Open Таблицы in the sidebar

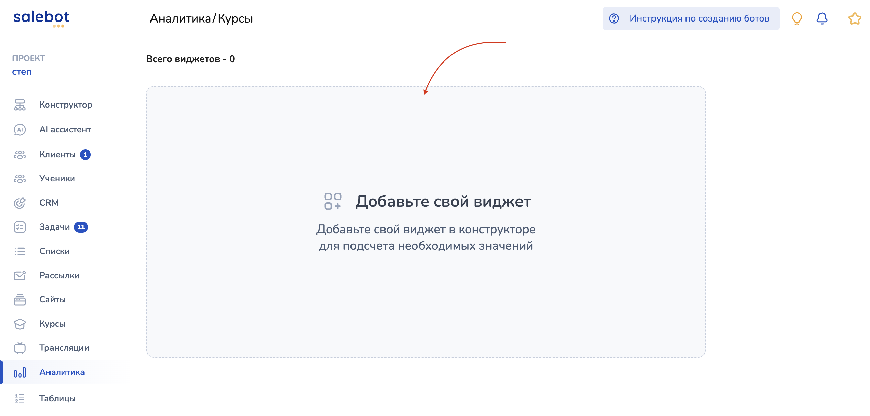pyautogui.click(x=58, y=398)
